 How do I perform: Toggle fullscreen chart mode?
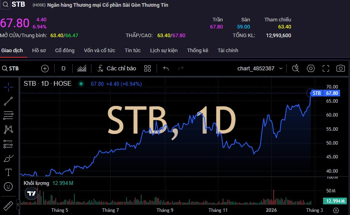[x=325, y=68]
